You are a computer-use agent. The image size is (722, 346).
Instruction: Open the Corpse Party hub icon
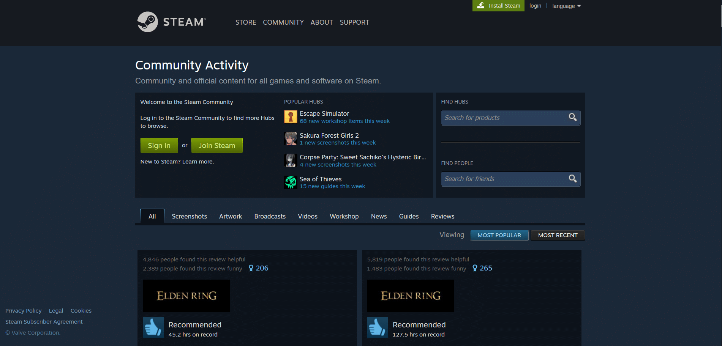(x=291, y=160)
